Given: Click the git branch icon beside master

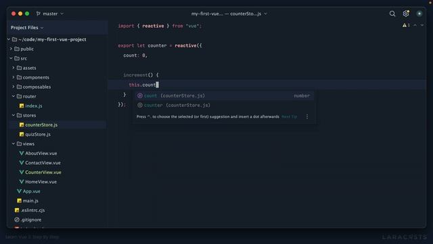Looking at the screenshot, I should pyautogui.click(x=39, y=14).
